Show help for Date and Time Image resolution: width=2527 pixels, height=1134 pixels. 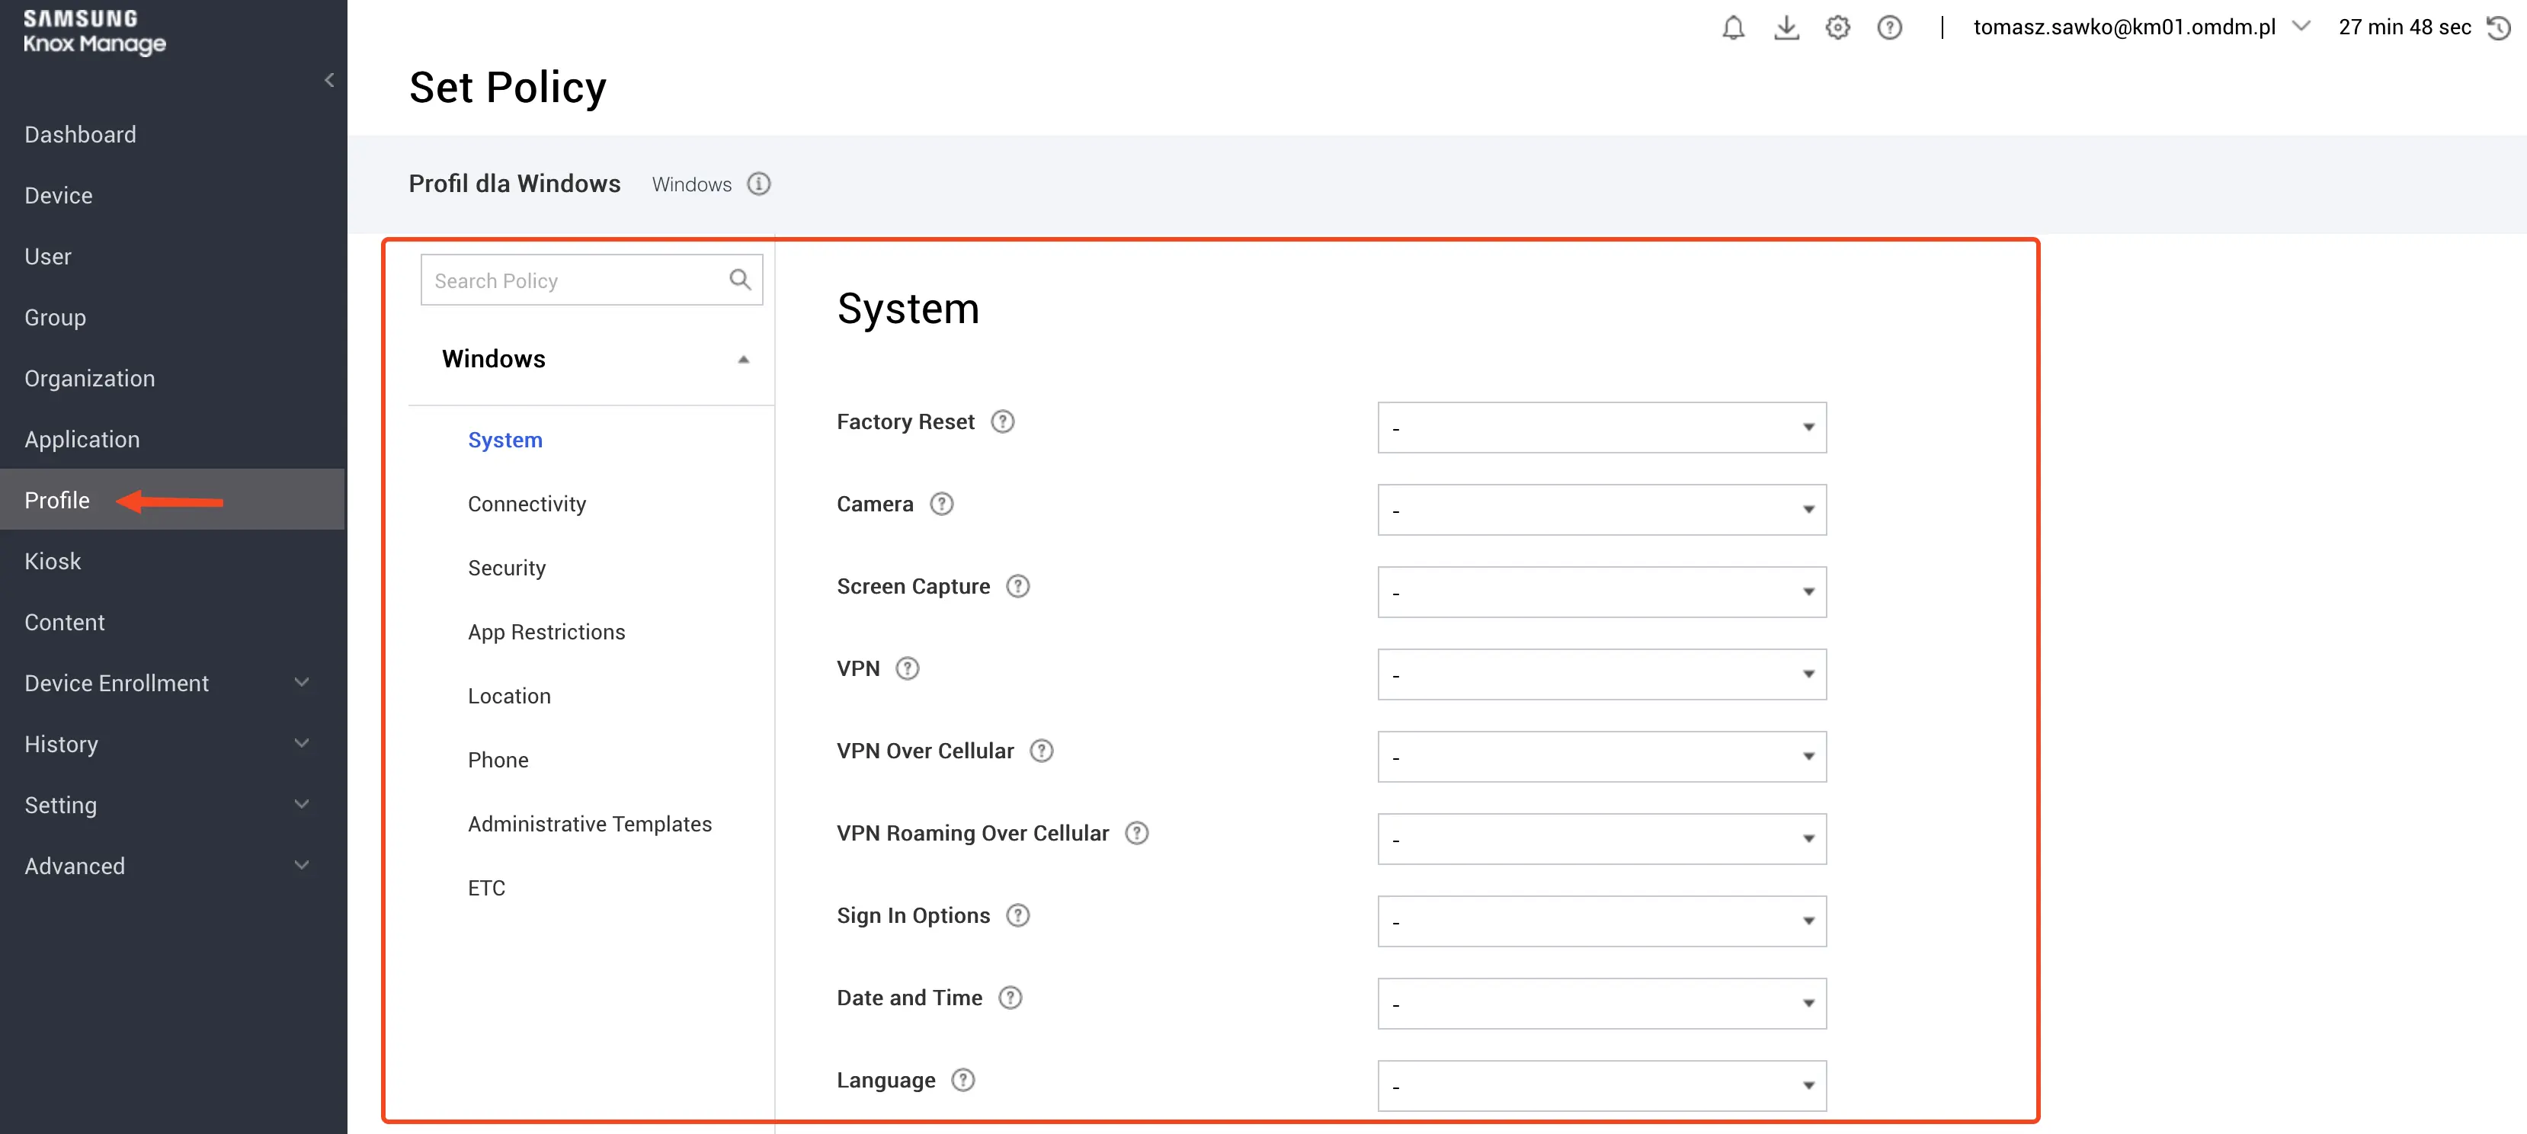point(1010,998)
